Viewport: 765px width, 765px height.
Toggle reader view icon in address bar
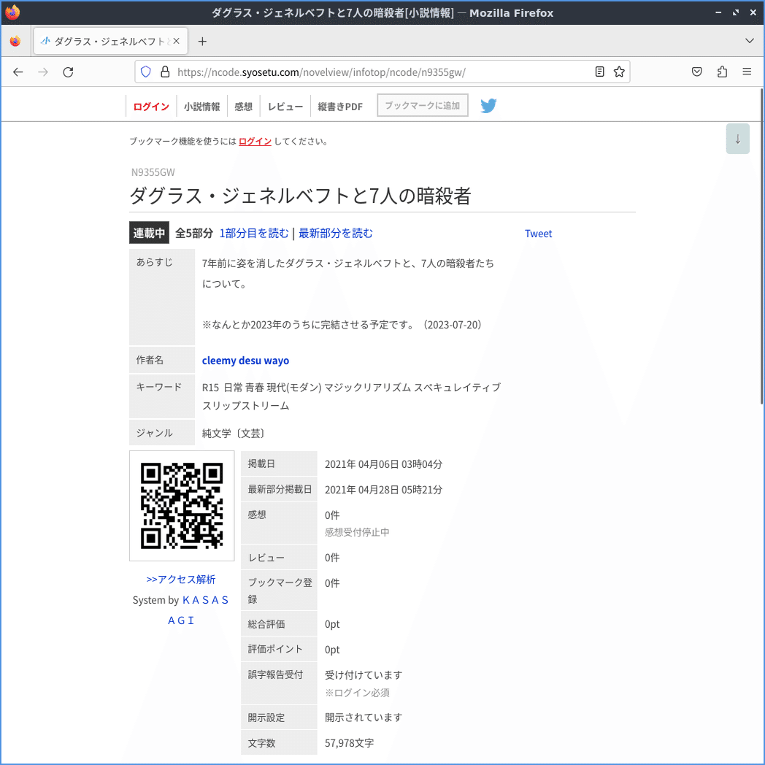(x=599, y=72)
